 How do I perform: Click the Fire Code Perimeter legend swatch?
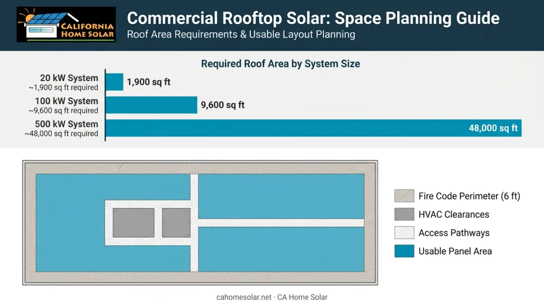pyautogui.click(x=404, y=196)
